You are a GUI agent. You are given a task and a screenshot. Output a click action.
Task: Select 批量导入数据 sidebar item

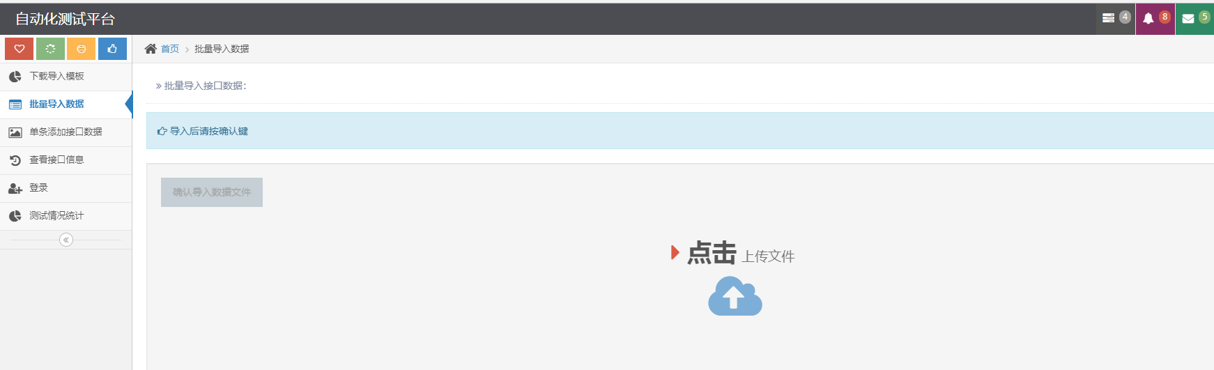pyautogui.click(x=66, y=105)
